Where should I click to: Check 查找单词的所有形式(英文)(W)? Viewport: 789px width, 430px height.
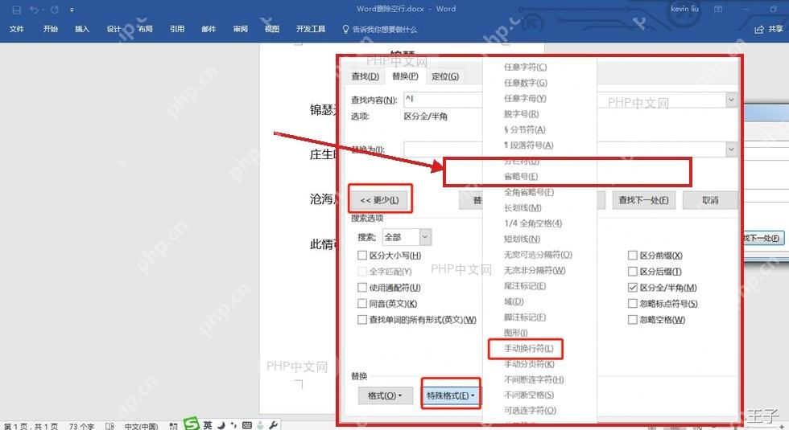[361, 320]
